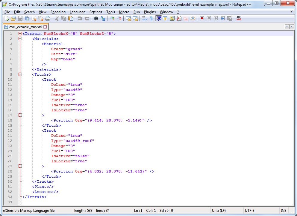Open the Tools menu
The width and height of the screenshot is (297, 216).
pos(110,12)
